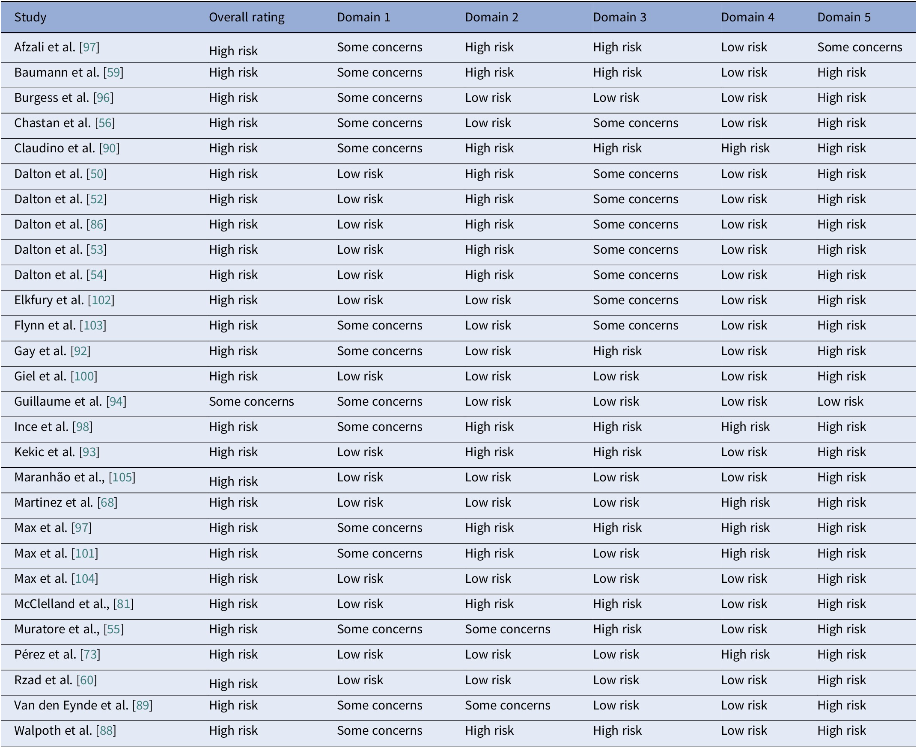This screenshot has width=917, height=748.
Task: Click Guillaume's Some concerns overall rating cell
Action: click(x=251, y=401)
